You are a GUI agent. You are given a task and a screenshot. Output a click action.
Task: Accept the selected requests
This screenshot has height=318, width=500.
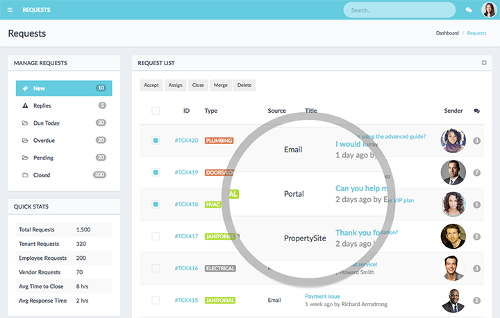pos(151,85)
